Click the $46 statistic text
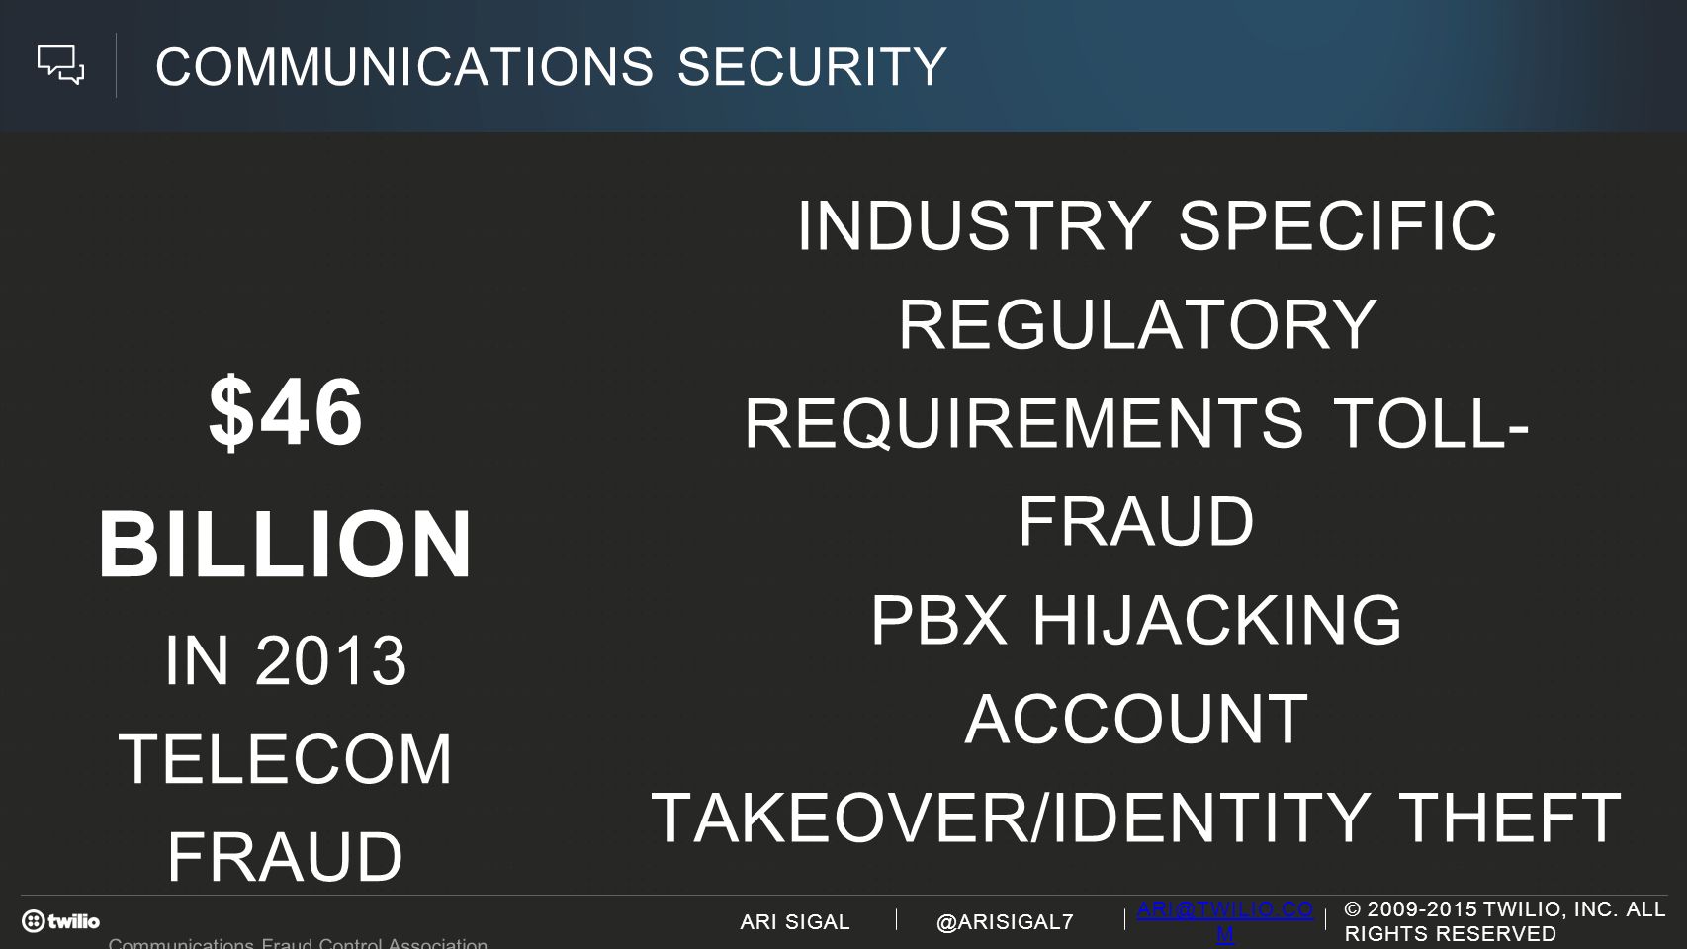Viewport: 1687px width, 949px height. 286,412
